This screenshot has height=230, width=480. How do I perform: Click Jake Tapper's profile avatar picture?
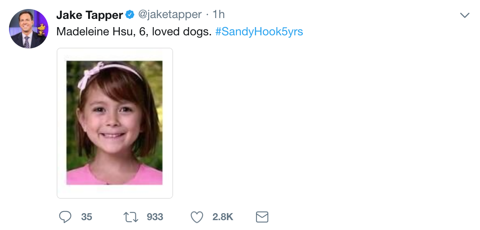pos(29,29)
